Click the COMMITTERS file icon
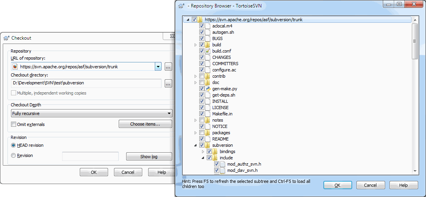Viewport: 426px width, 197px height. [207, 64]
